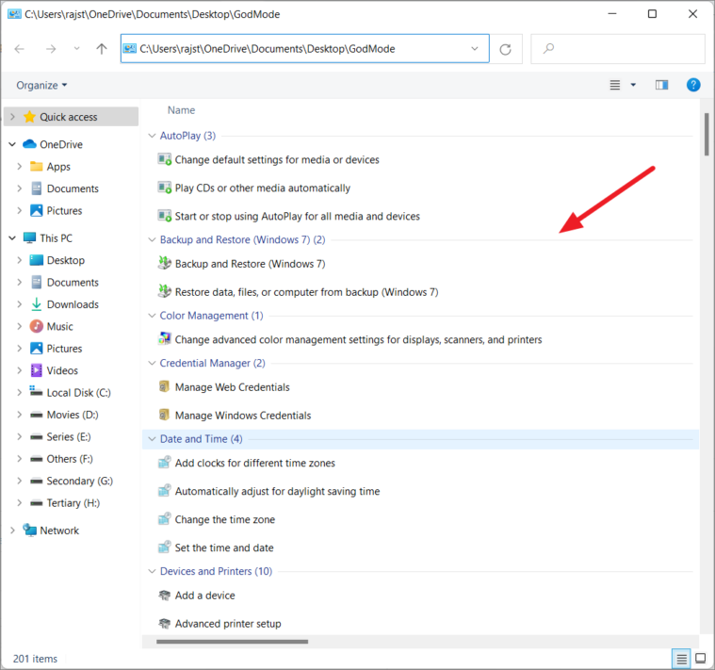
Task: Toggle the preview pane
Action: tap(661, 85)
